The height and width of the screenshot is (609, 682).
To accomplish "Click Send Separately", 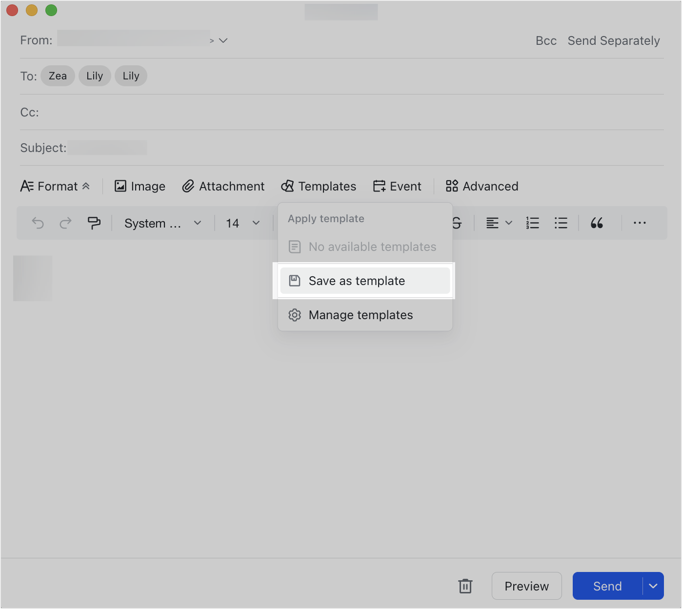I will [614, 41].
